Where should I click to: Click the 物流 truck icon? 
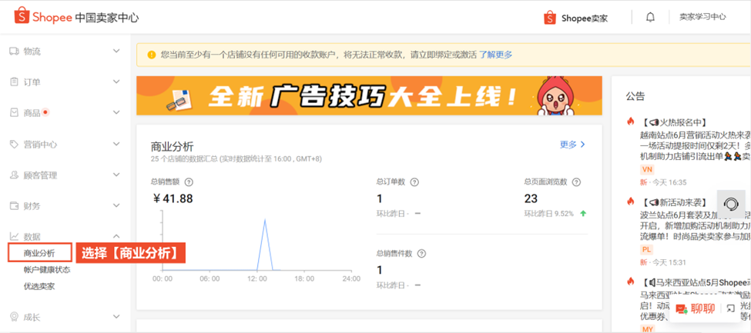[15, 51]
